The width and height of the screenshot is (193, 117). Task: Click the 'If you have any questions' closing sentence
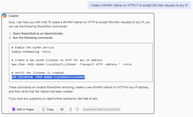click(53, 99)
